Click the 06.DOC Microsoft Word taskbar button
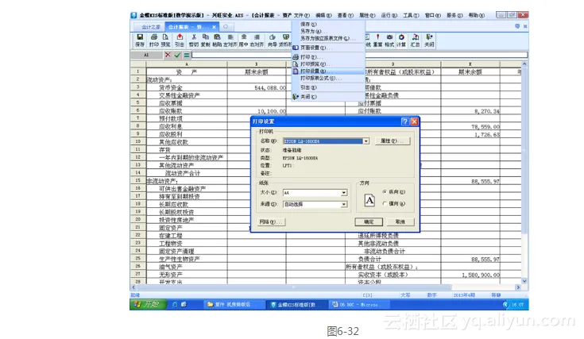 (359, 304)
